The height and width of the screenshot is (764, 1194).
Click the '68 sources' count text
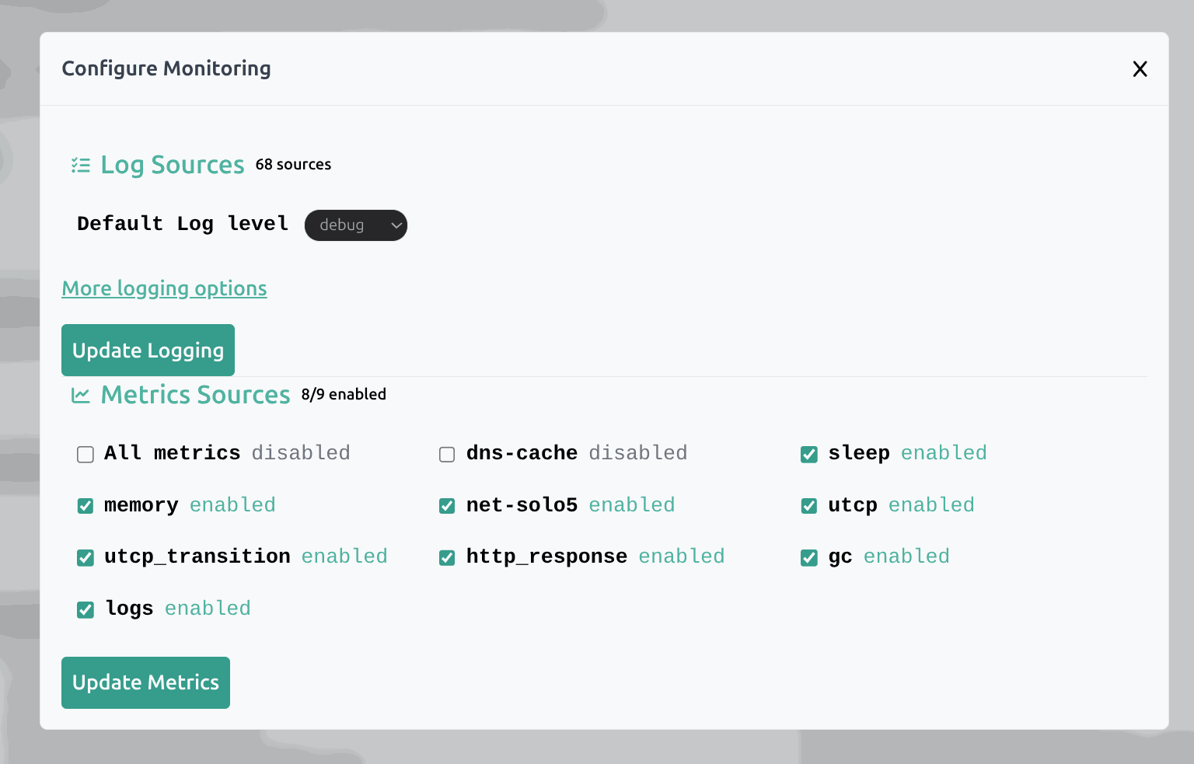pyautogui.click(x=293, y=165)
